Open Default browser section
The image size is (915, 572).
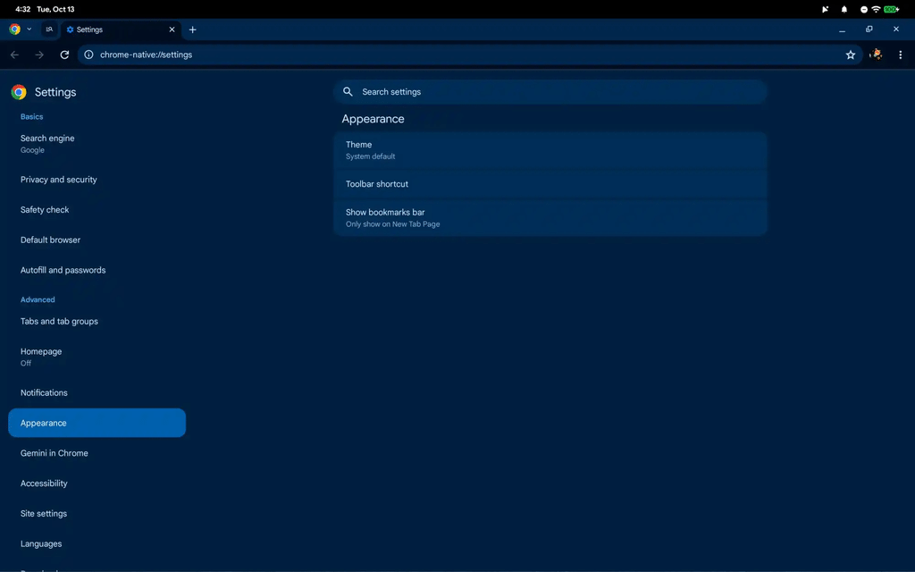pyautogui.click(x=97, y=240)
